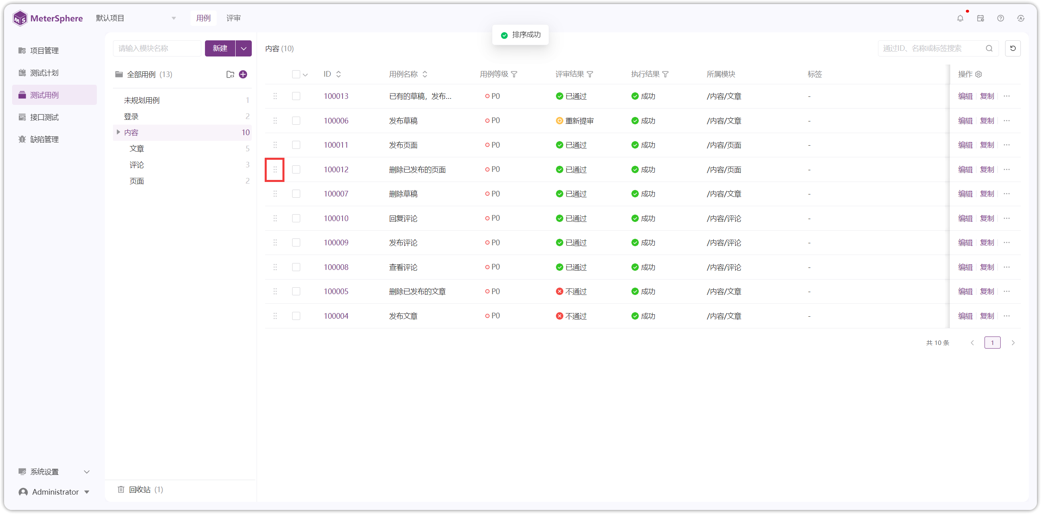Open the Administrator user dropdown

[x=54, y=492]
